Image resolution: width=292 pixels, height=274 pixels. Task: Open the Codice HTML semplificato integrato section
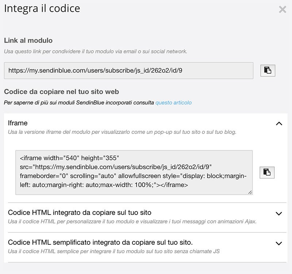coord(100,242)
